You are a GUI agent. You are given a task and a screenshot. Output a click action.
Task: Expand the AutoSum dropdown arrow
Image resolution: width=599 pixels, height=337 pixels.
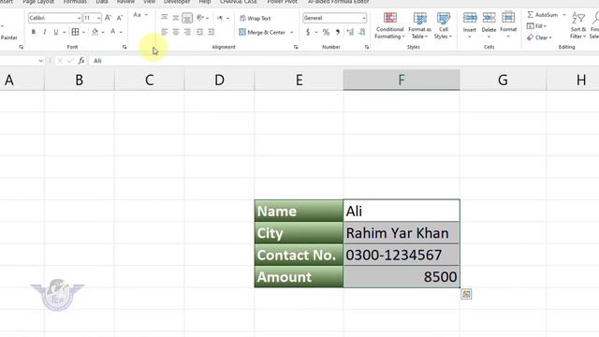pos(563,15)
